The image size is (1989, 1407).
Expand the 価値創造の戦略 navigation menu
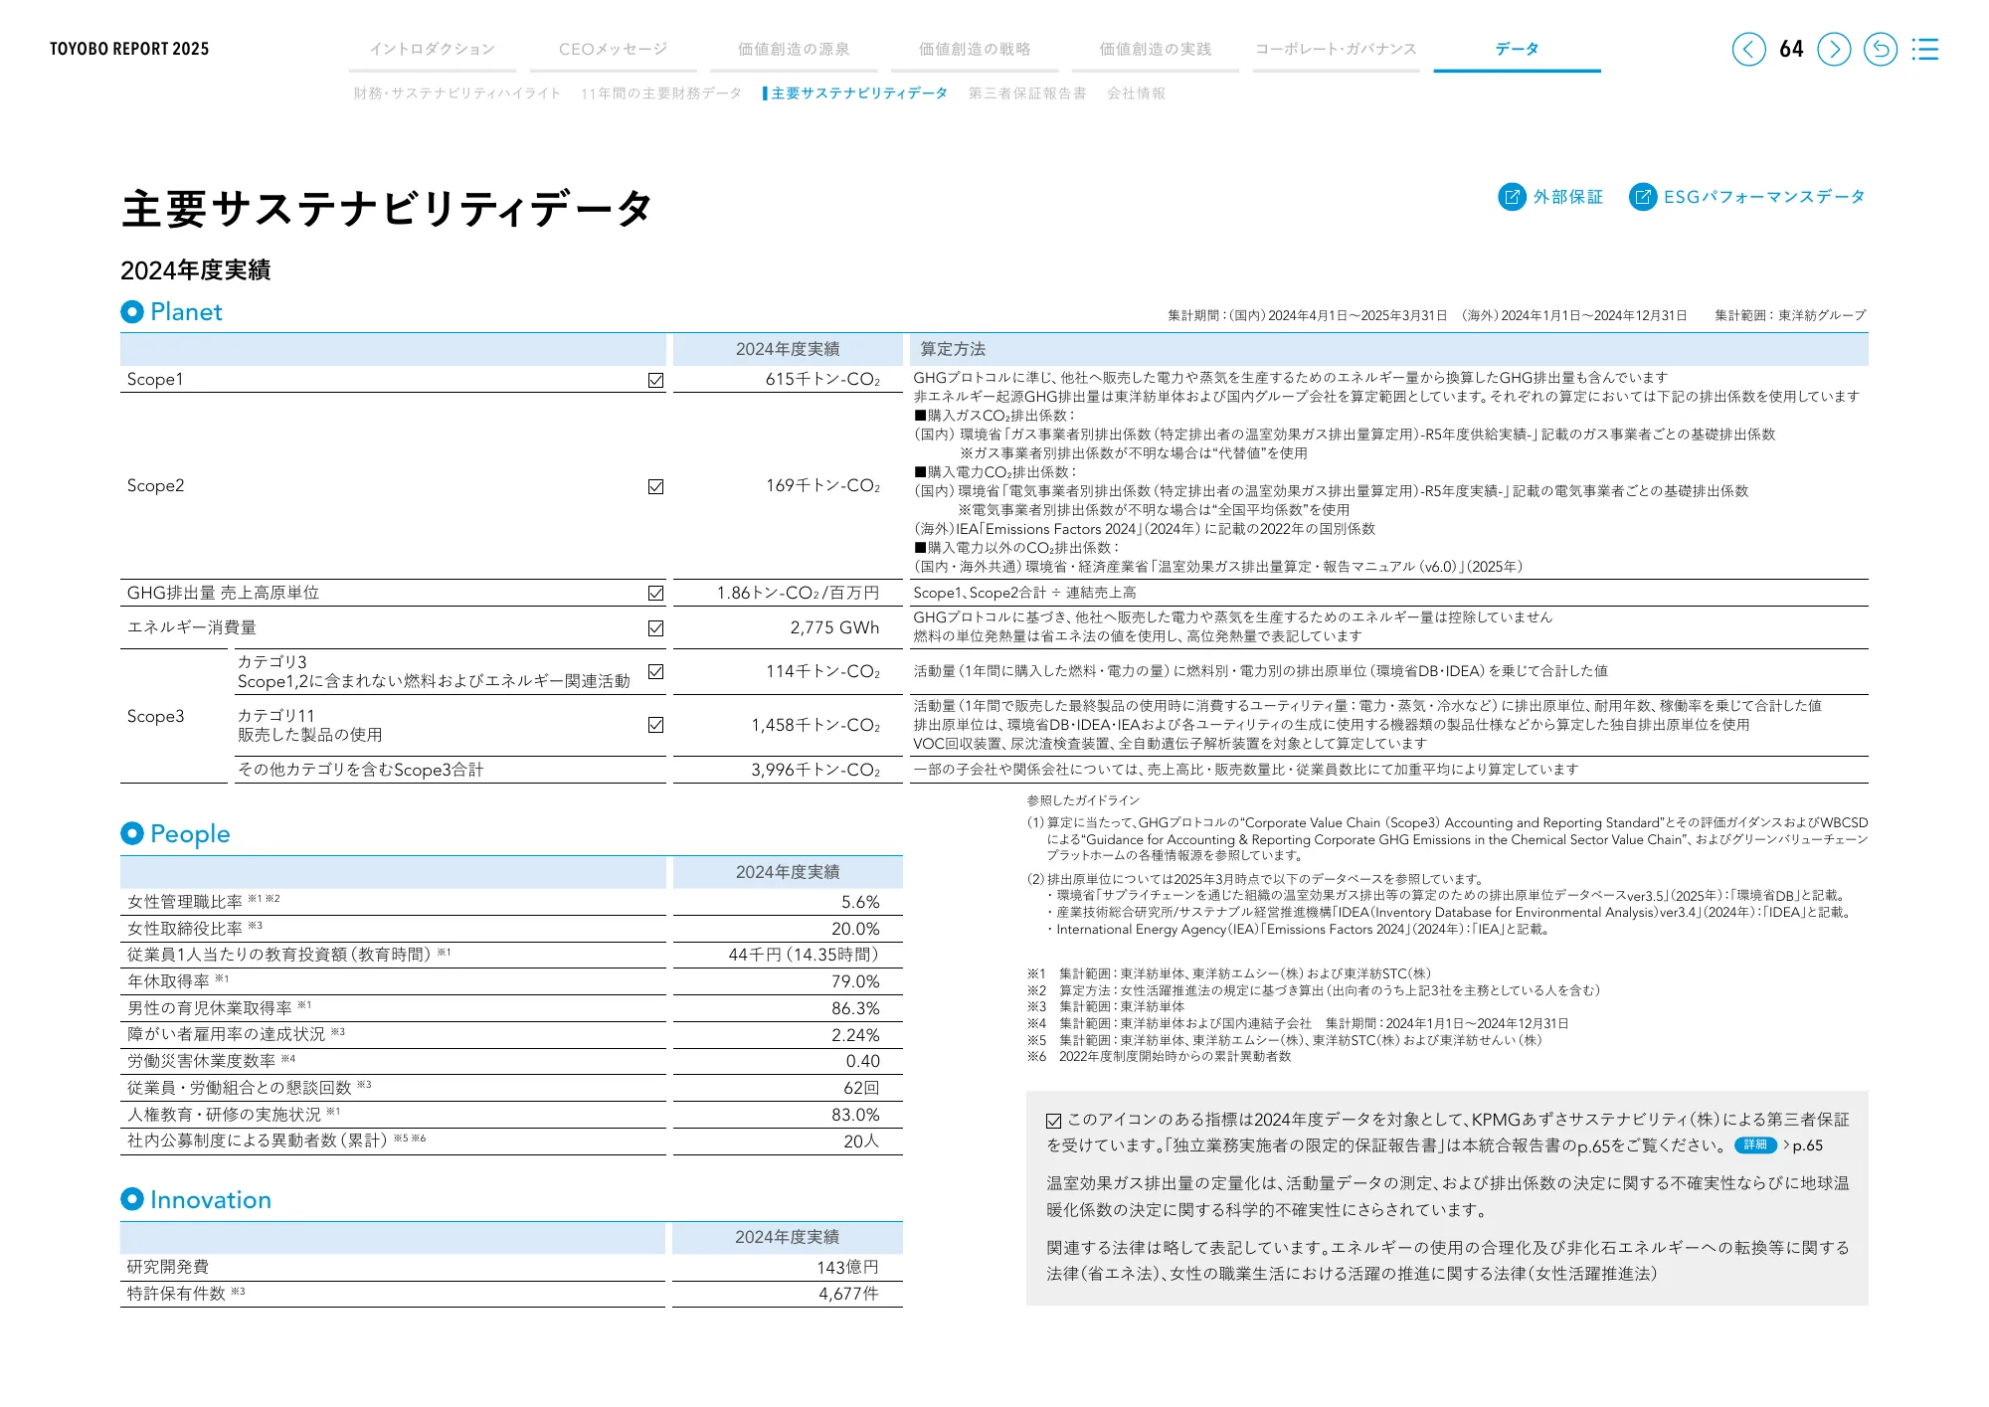[974, 47]
